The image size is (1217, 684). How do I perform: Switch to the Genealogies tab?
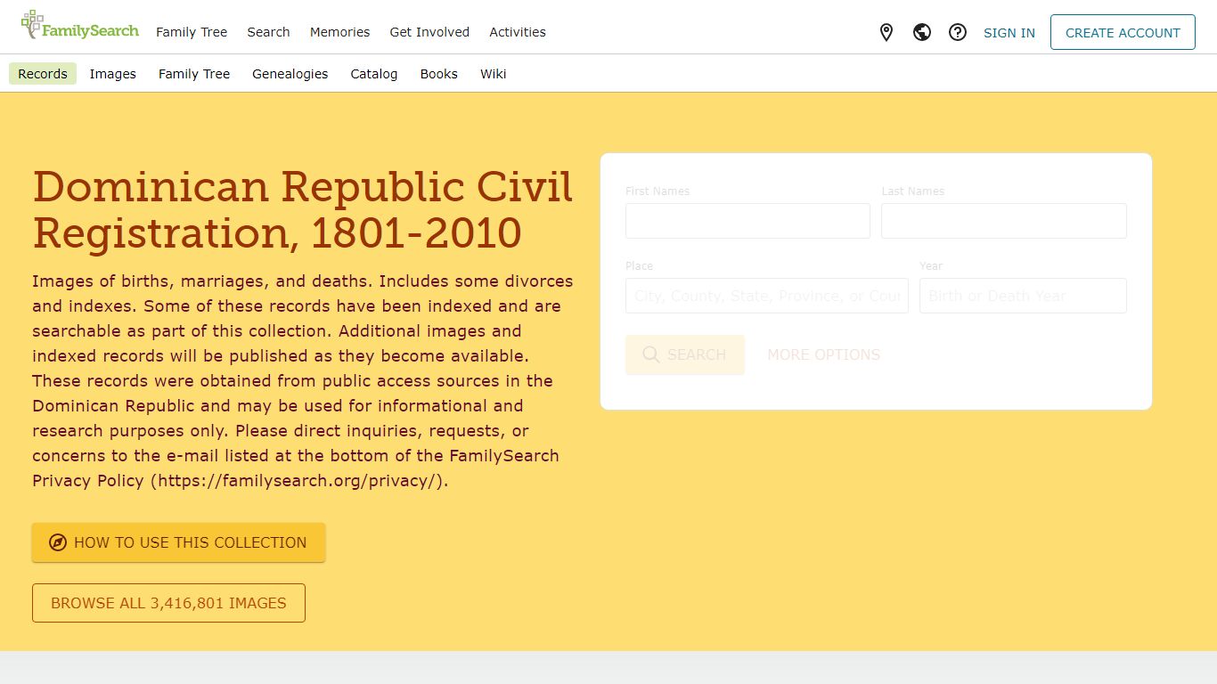pyautogui.click(x=290, y=74)
